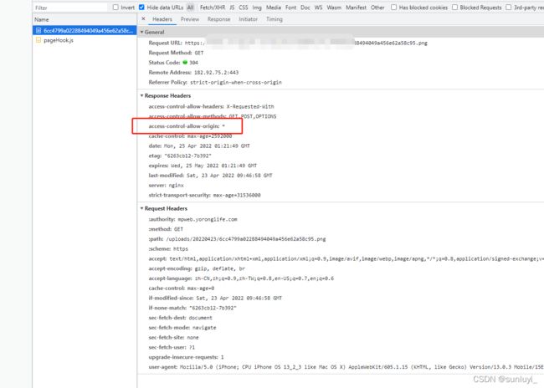544x388 pixels.
Task: Click the Name column header
Action: [85, 19]
